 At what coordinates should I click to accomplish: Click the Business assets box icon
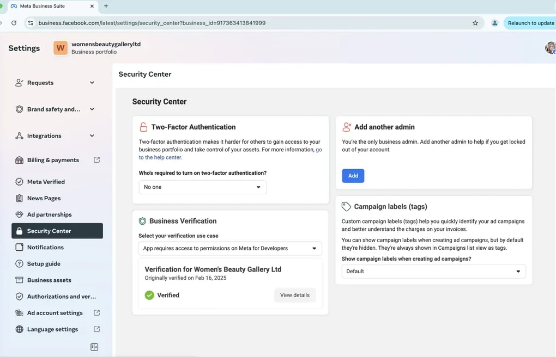pos(19,280)
